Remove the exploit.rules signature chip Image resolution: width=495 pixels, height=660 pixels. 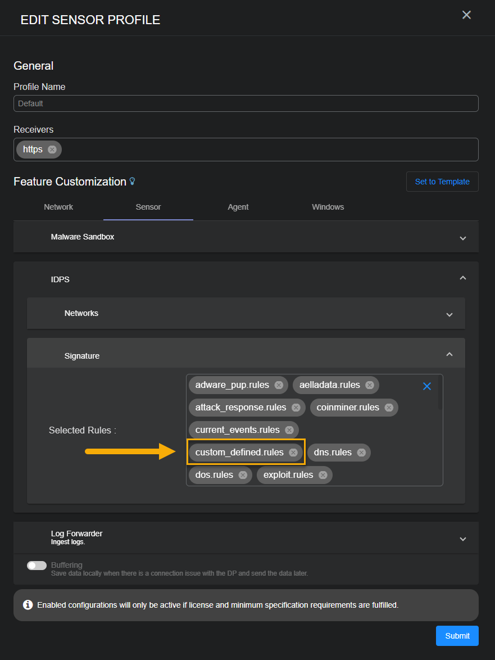pos(323,474)
